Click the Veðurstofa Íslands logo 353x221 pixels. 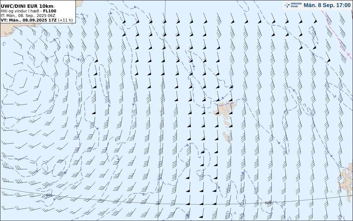click(x=293, y=5)
